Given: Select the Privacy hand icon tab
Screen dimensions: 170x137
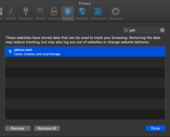Looking at the screenshot, I should pos(68,14).
